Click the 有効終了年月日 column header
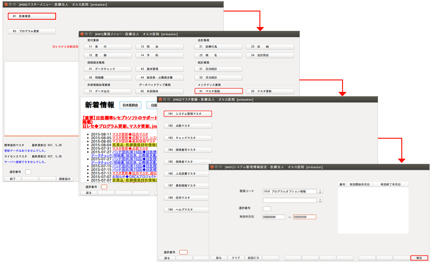 pos(391,185)
